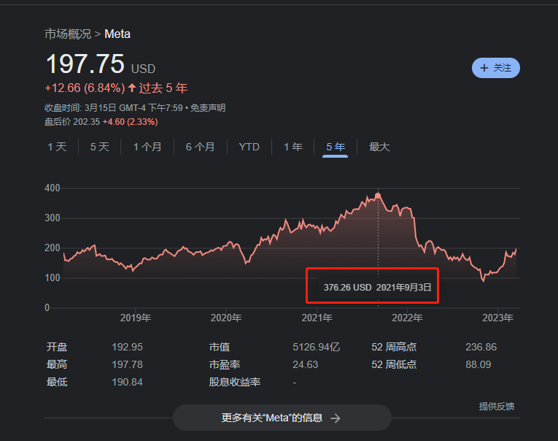
Task: Click the +12.66 (6.84%) change text
Action: point(85,88)
